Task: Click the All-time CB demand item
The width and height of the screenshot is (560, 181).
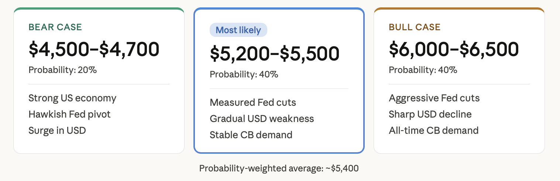Action: coord(434,130)
